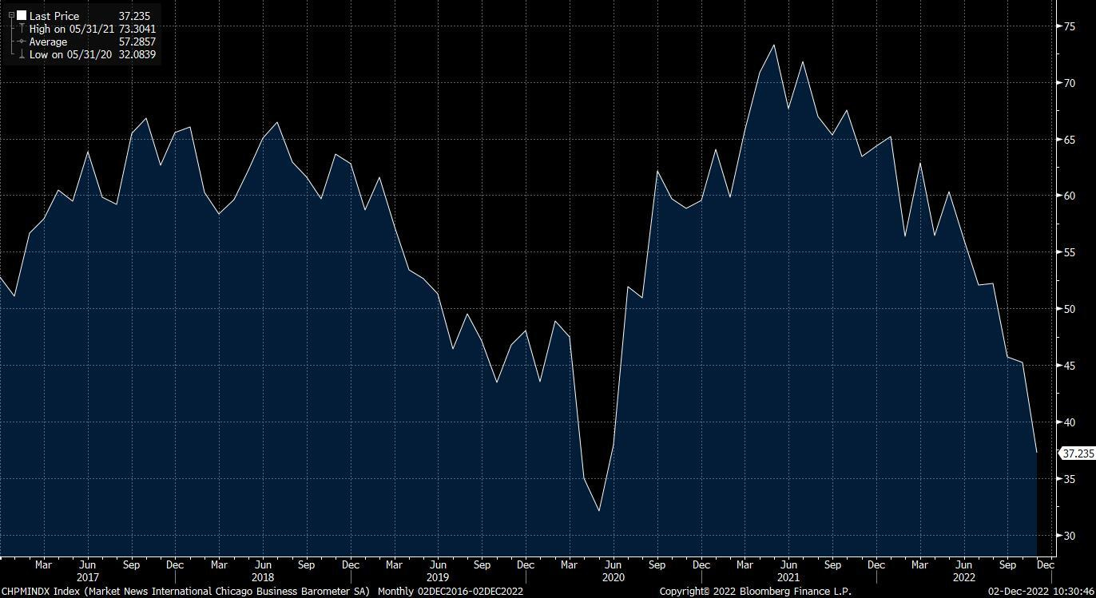Click the final Dec label on x-axis
This screenshot has width=1096, height=598.
1046,564
